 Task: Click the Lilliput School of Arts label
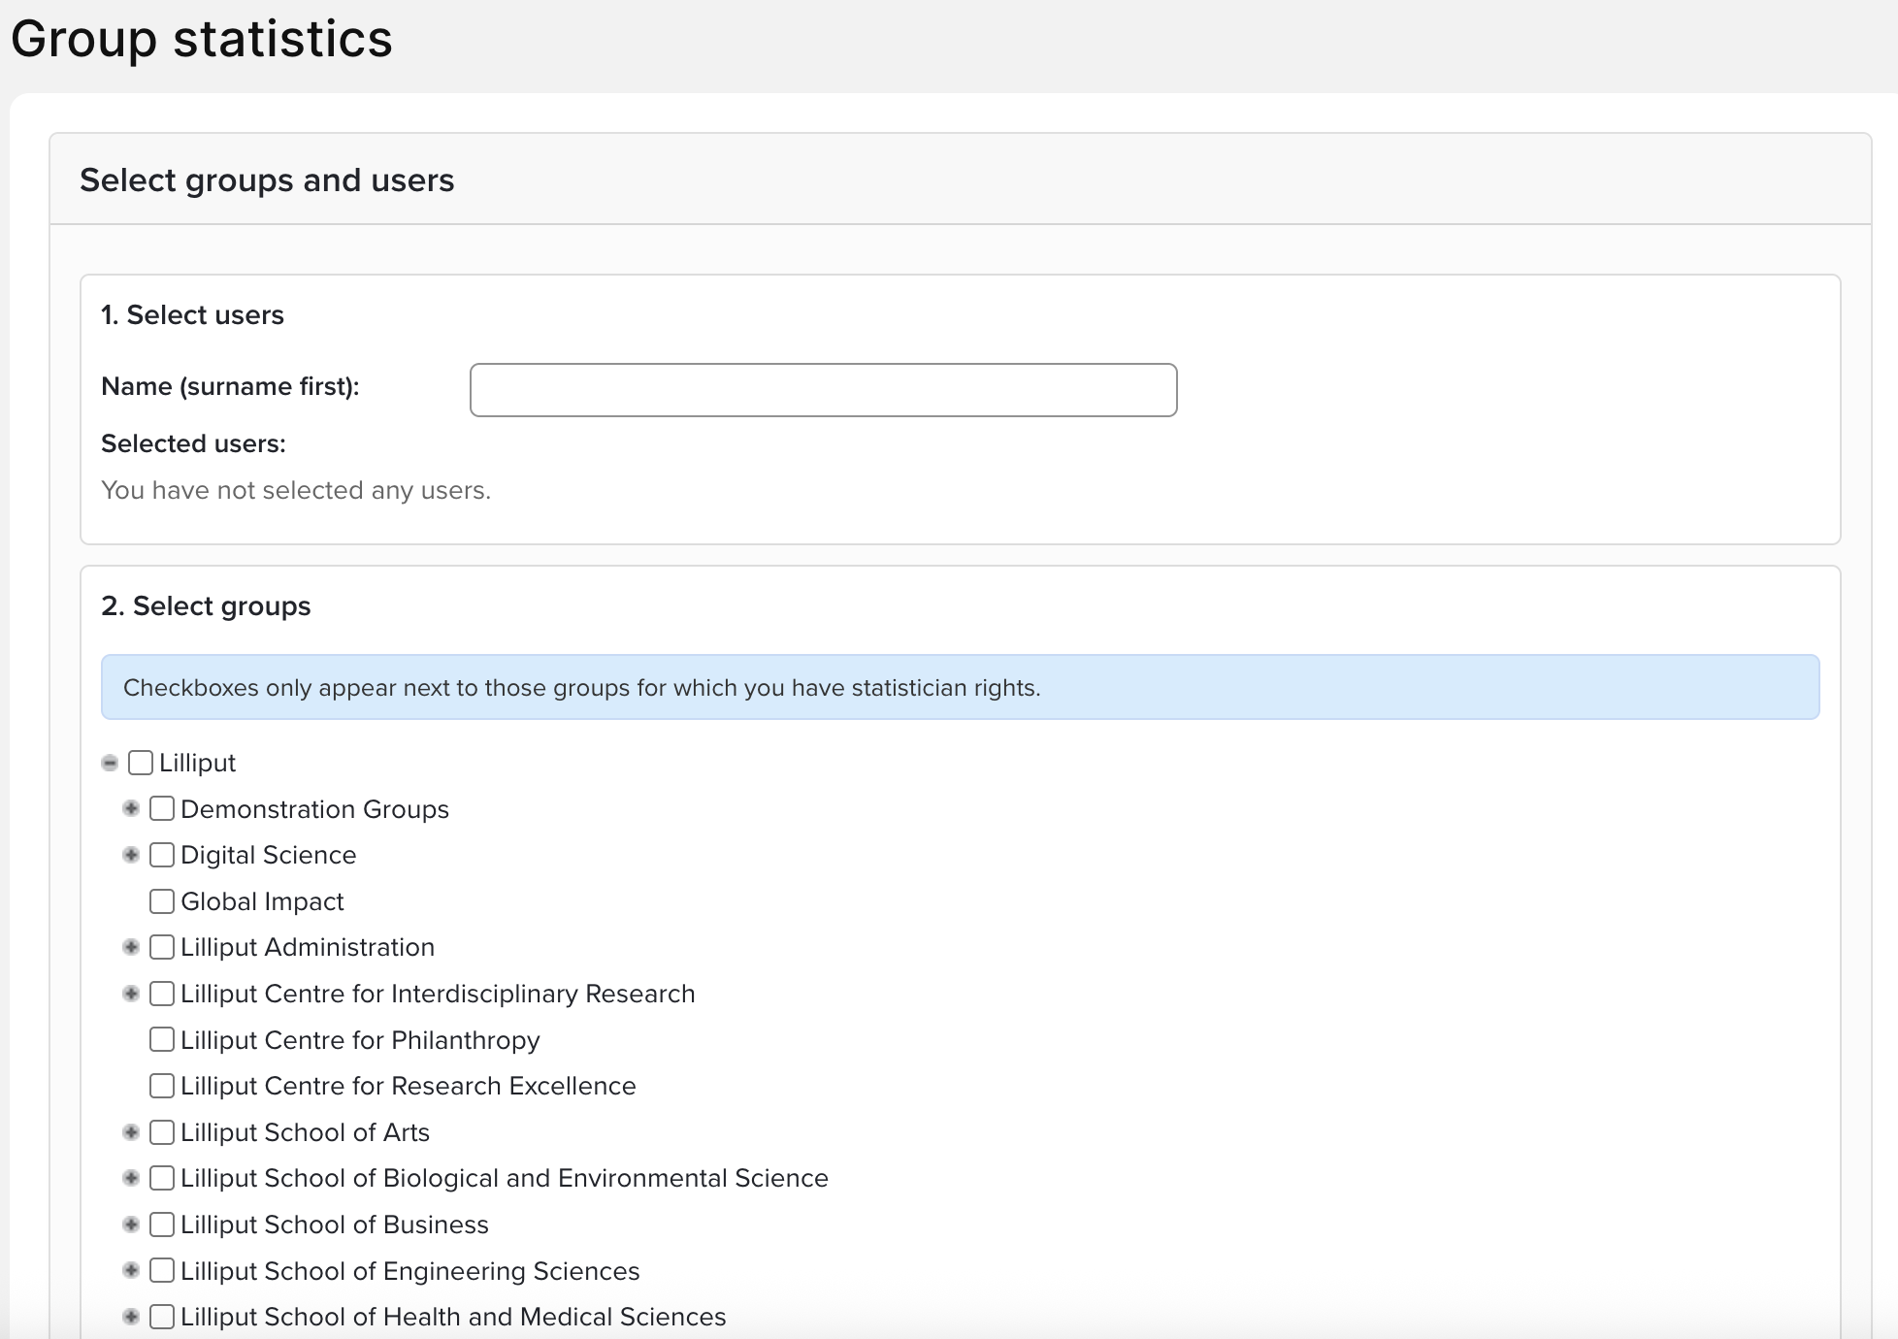click(305, 1132)
